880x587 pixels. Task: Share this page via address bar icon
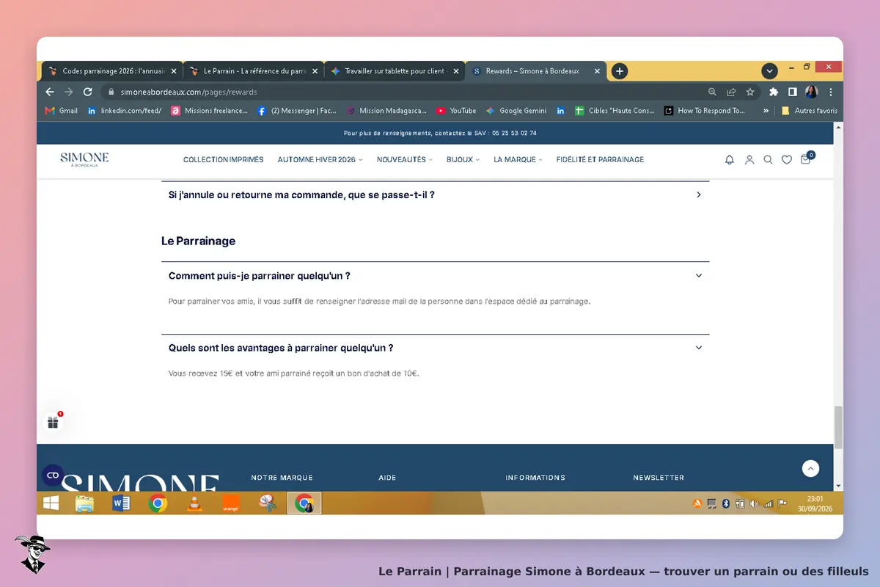point(731,92)
